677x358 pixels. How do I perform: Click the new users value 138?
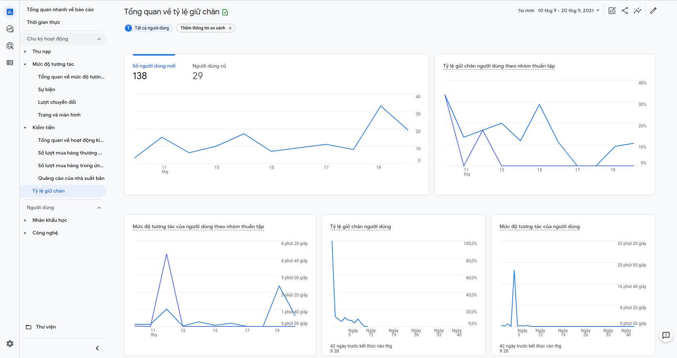140,76
